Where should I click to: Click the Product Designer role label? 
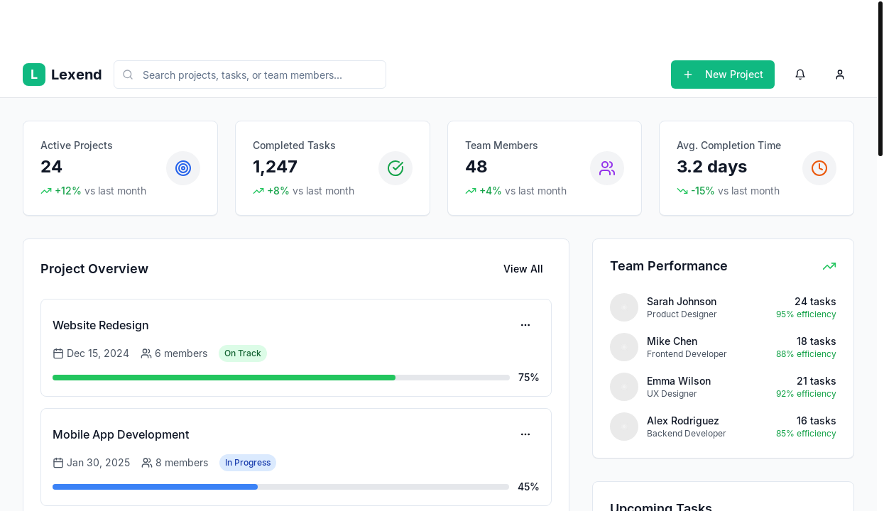[x=682, y=314]
